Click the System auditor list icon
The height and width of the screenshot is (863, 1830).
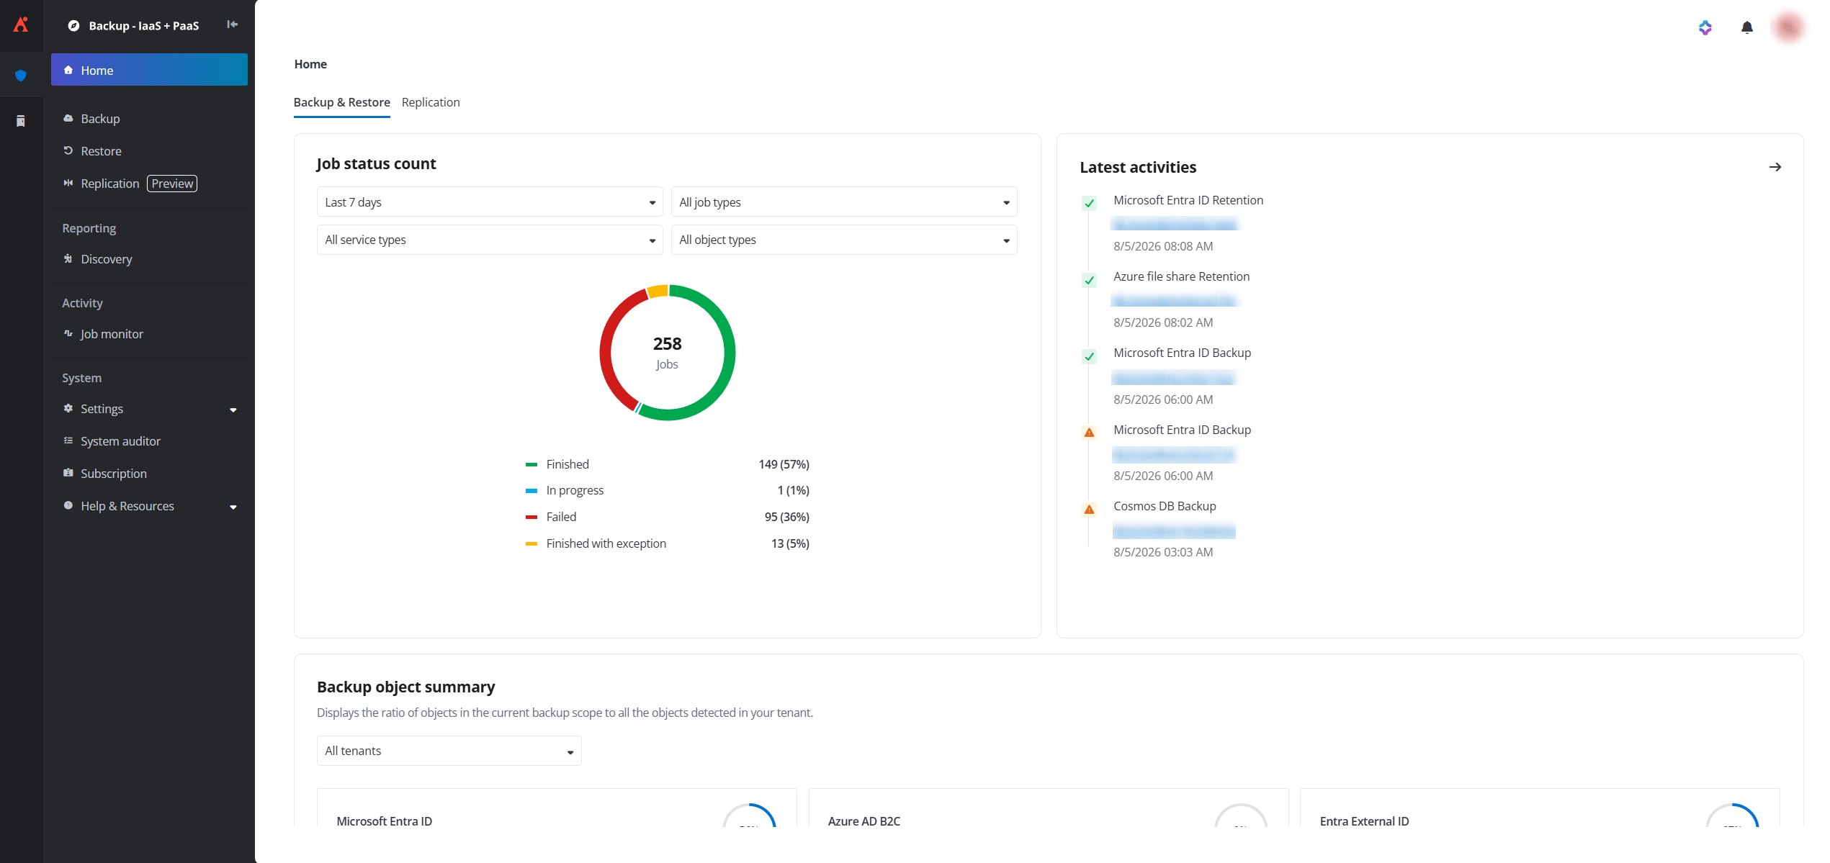pos(68,440)
